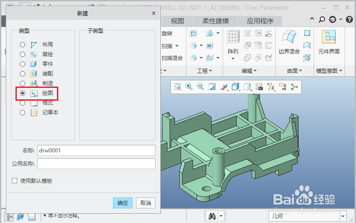Cancel the dialog with 取消 button

coord(145,203)
